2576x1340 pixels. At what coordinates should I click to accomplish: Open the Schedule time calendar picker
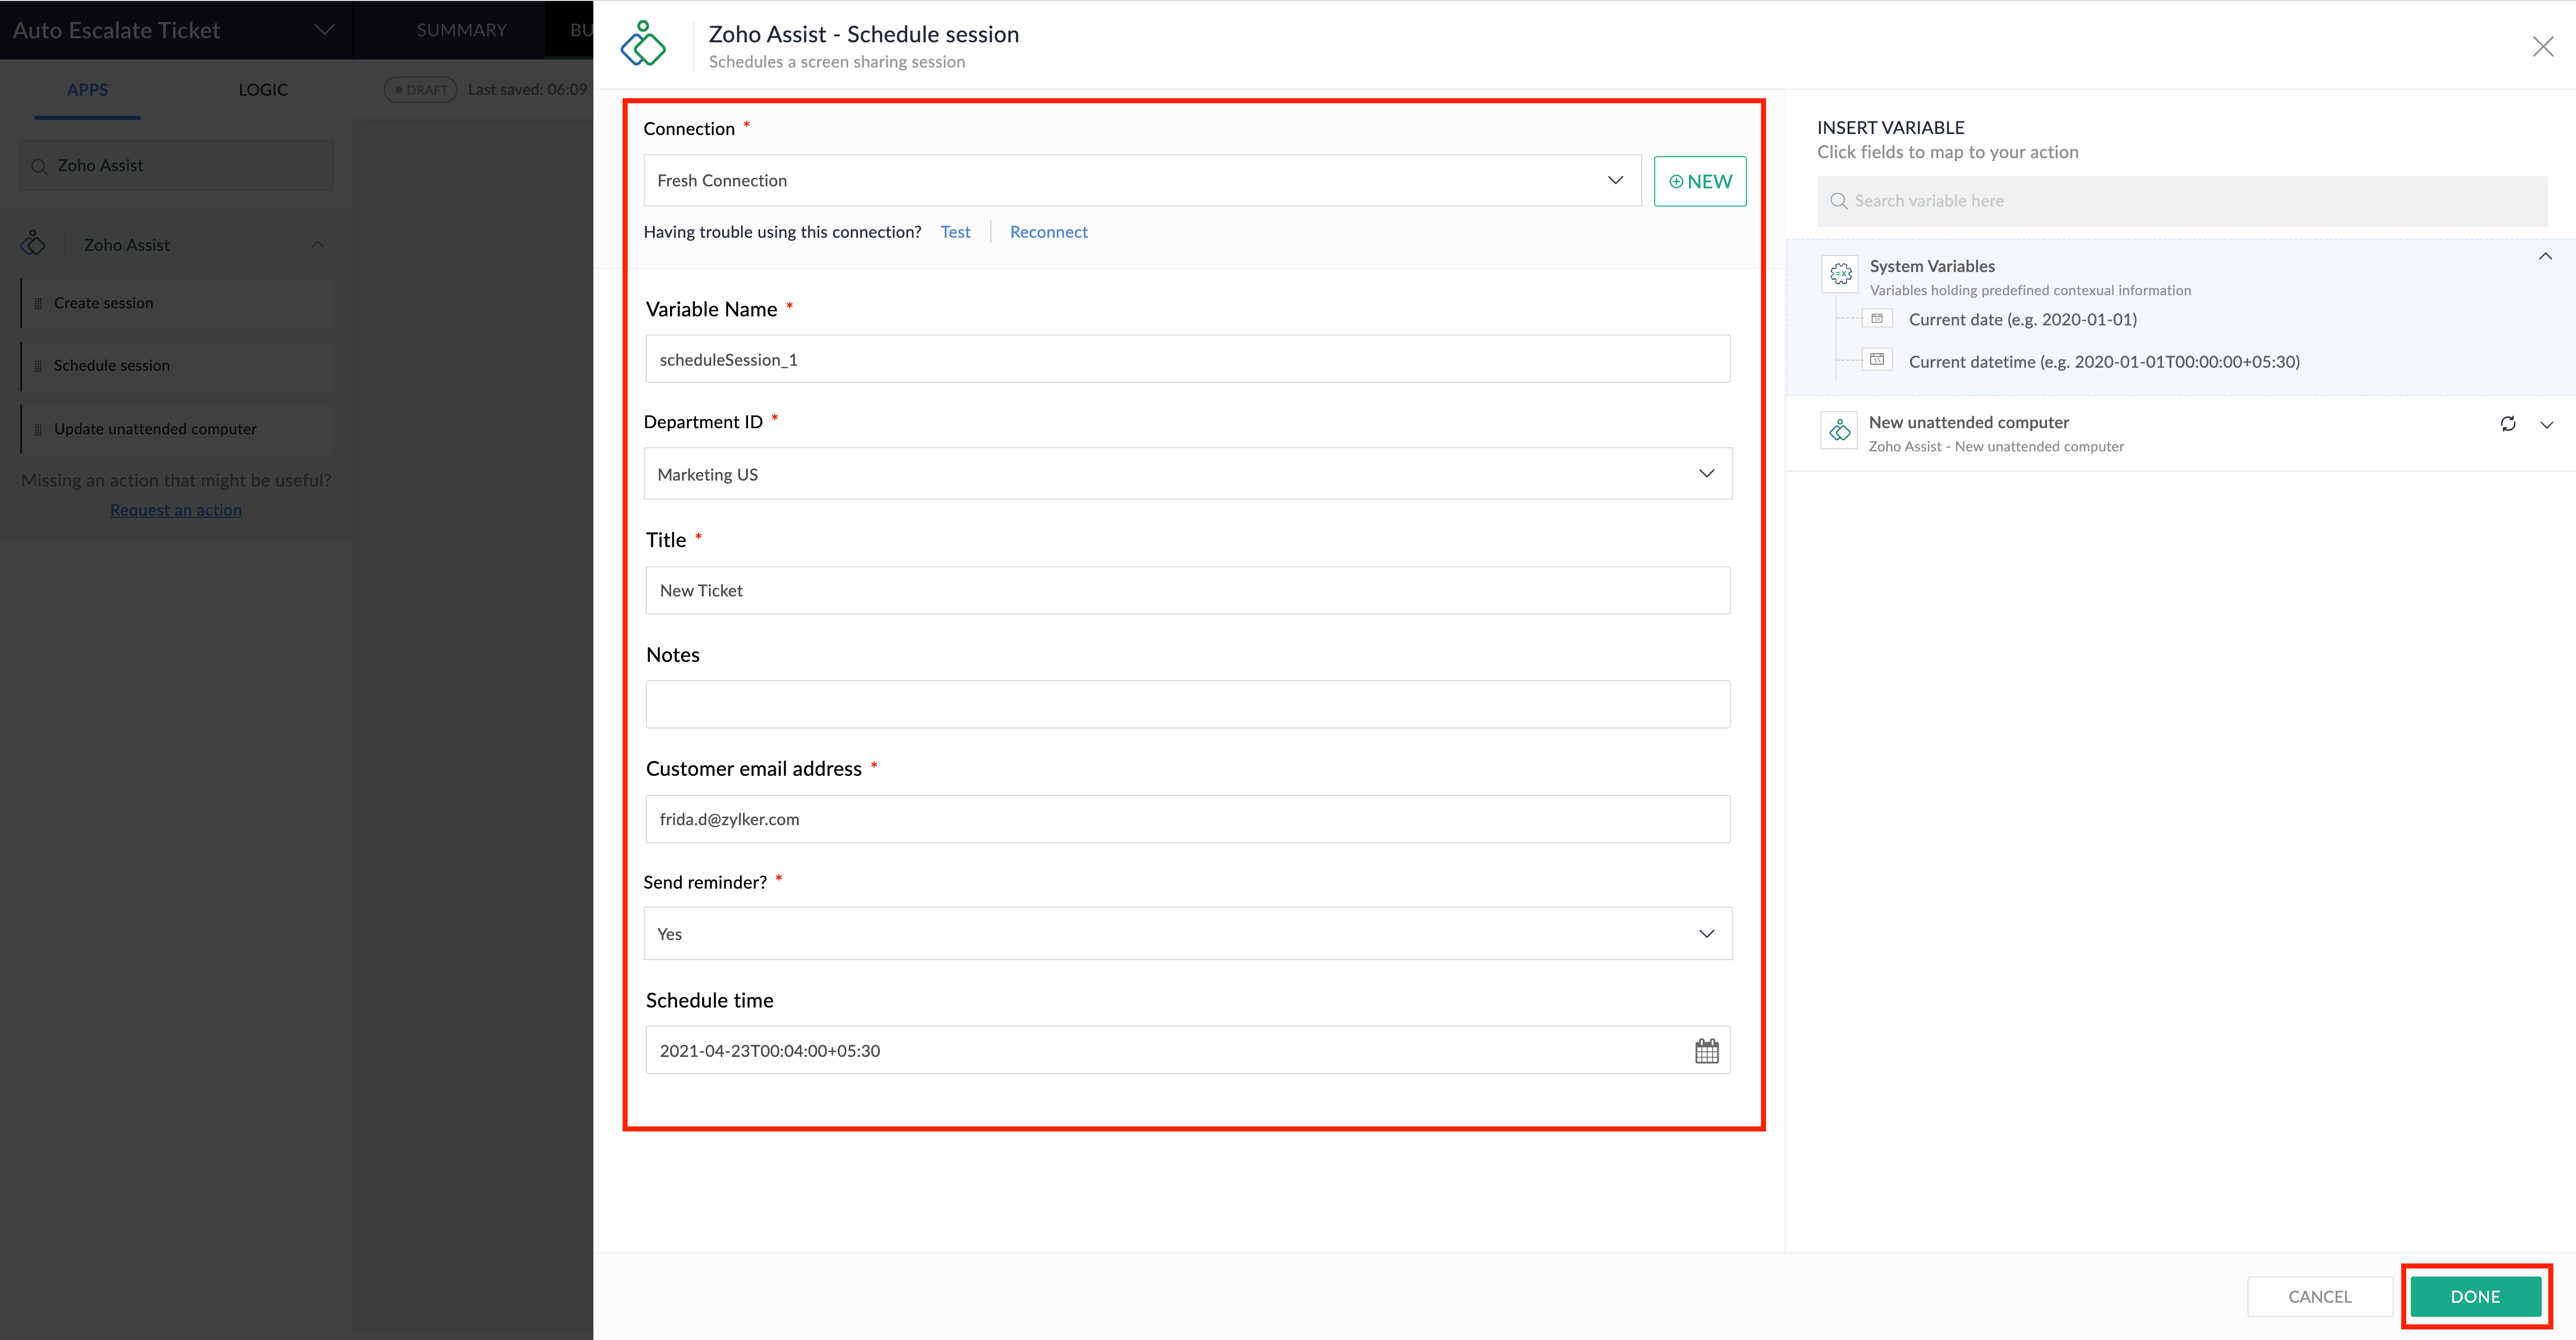pos(1706,1051)
